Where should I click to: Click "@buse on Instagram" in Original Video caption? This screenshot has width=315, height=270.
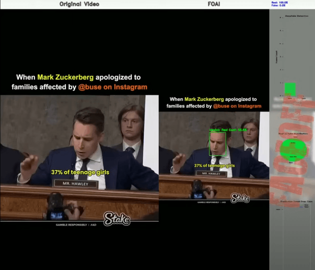pyautogui.click(x=113, y=87)
